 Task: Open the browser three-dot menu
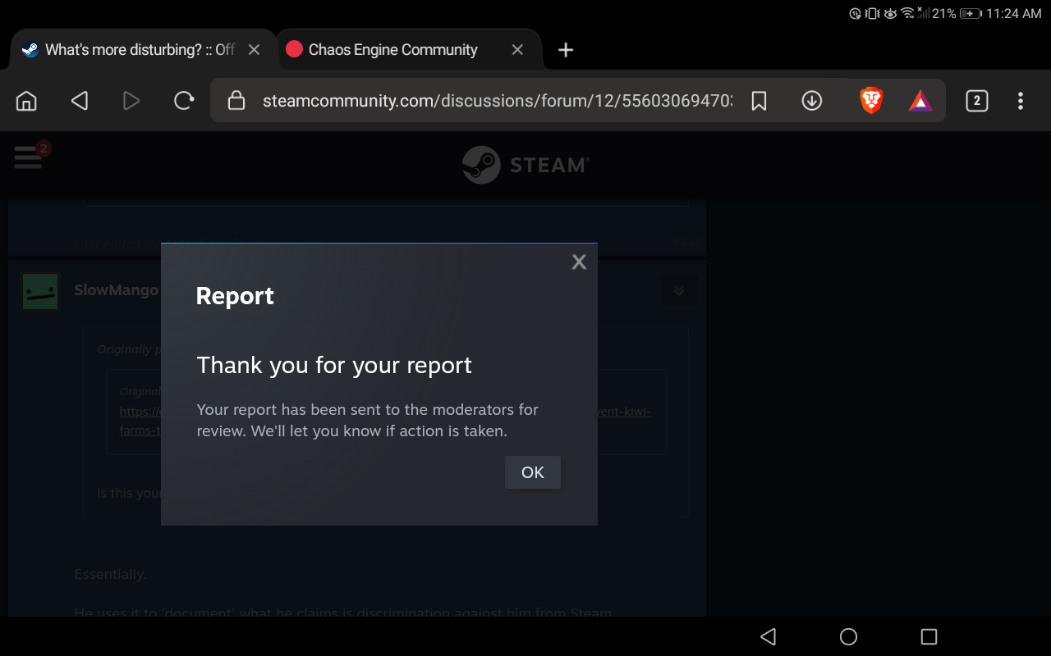pyautogui.click(x=1021, y=101)
